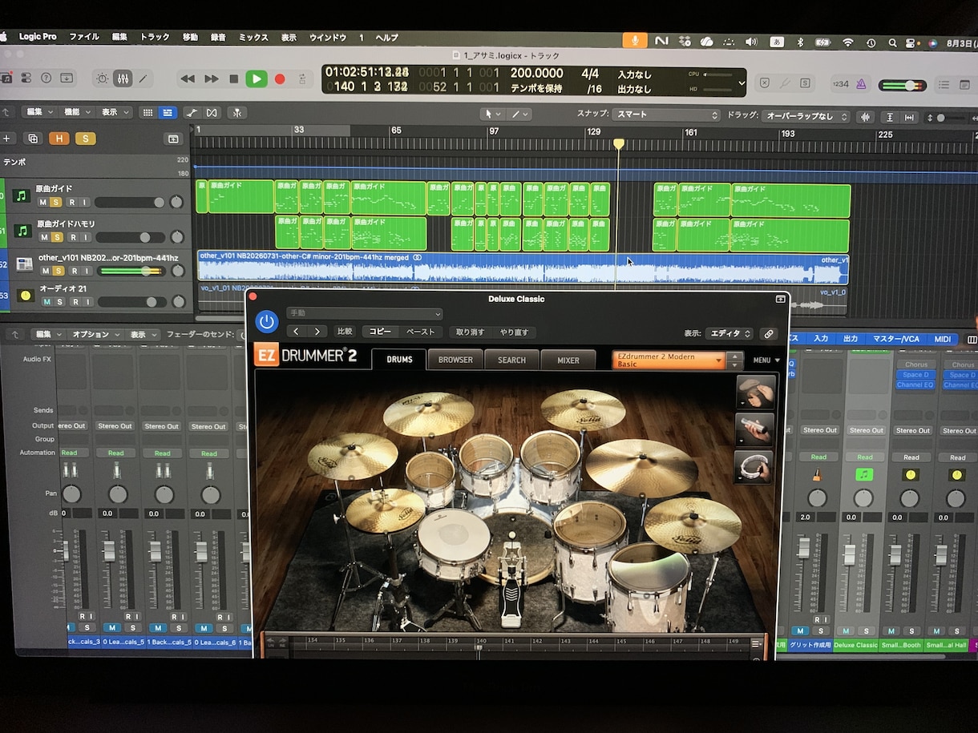The image size is (978, 733).
Task: Open the ファイル menu
Action: (84, 37)
